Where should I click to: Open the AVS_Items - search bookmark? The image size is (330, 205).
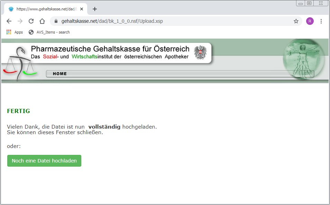pos(49,32)
